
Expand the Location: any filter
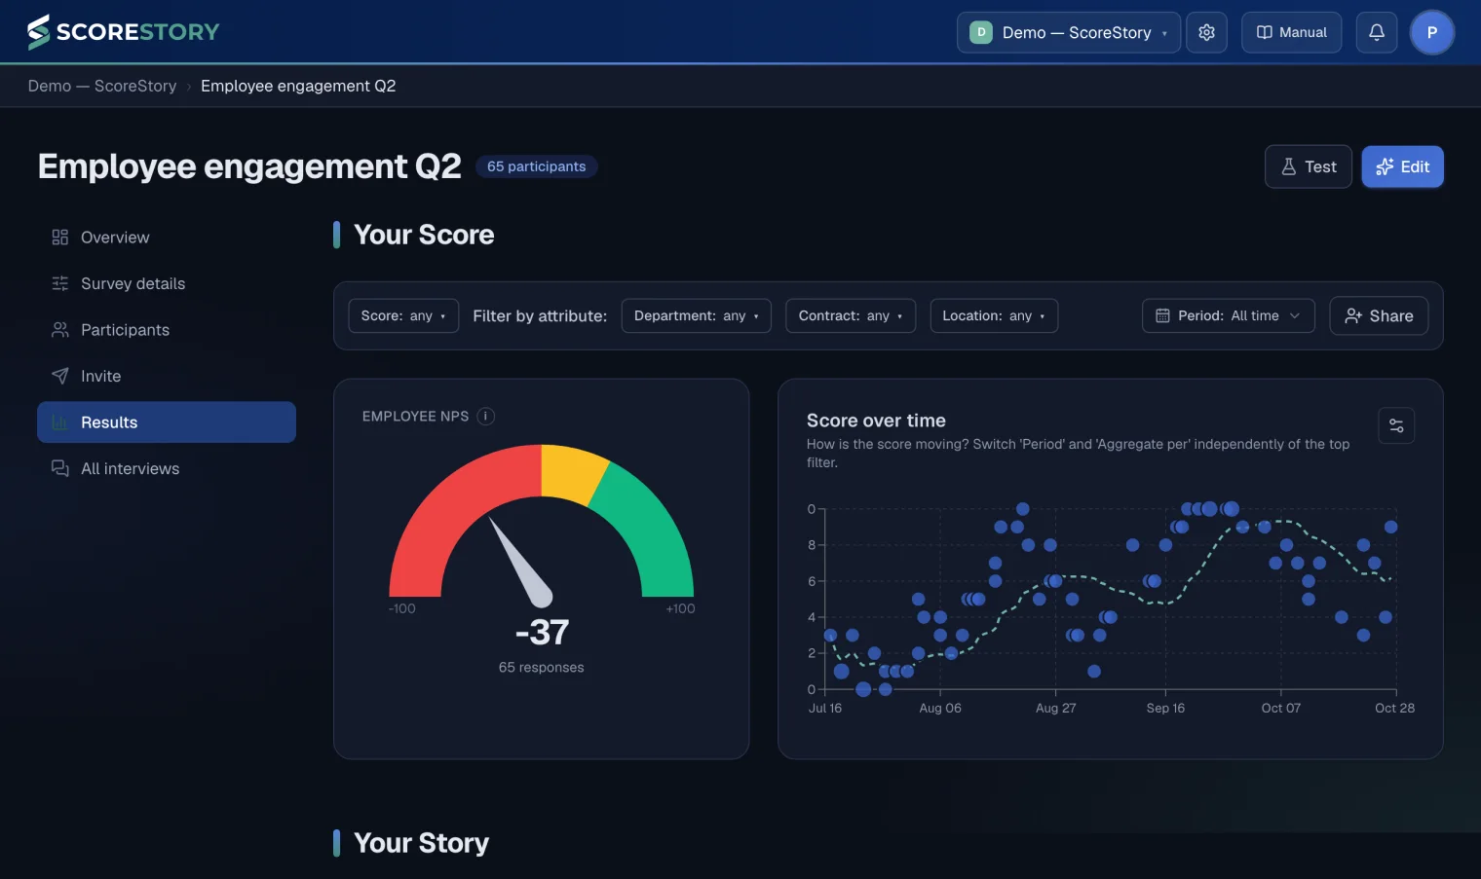click(994, 315)
